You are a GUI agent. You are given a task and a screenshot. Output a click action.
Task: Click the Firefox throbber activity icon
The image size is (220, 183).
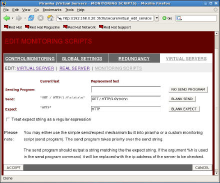(215, 9)
